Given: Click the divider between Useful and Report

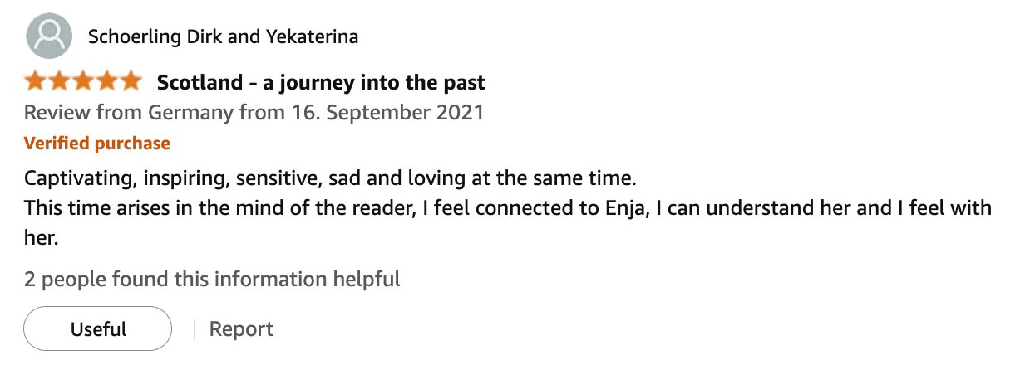Looking at the screenshot, I should 194,328.
